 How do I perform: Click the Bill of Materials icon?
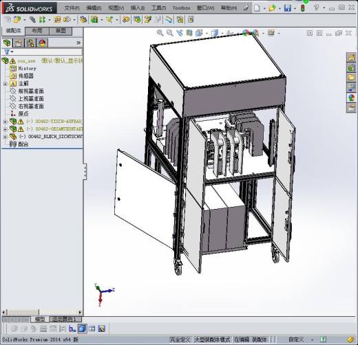click(137, 20)
